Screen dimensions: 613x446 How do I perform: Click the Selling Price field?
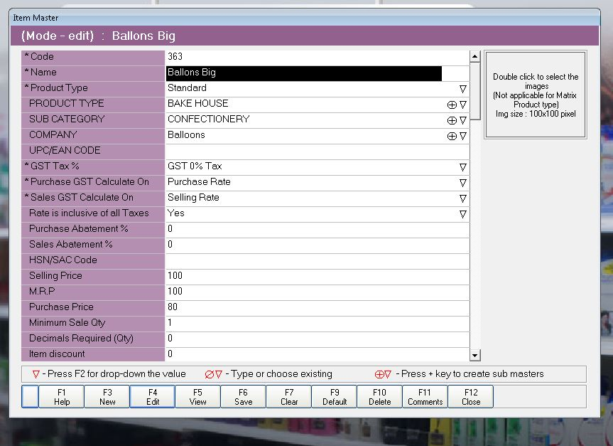[x=317, y=277]
